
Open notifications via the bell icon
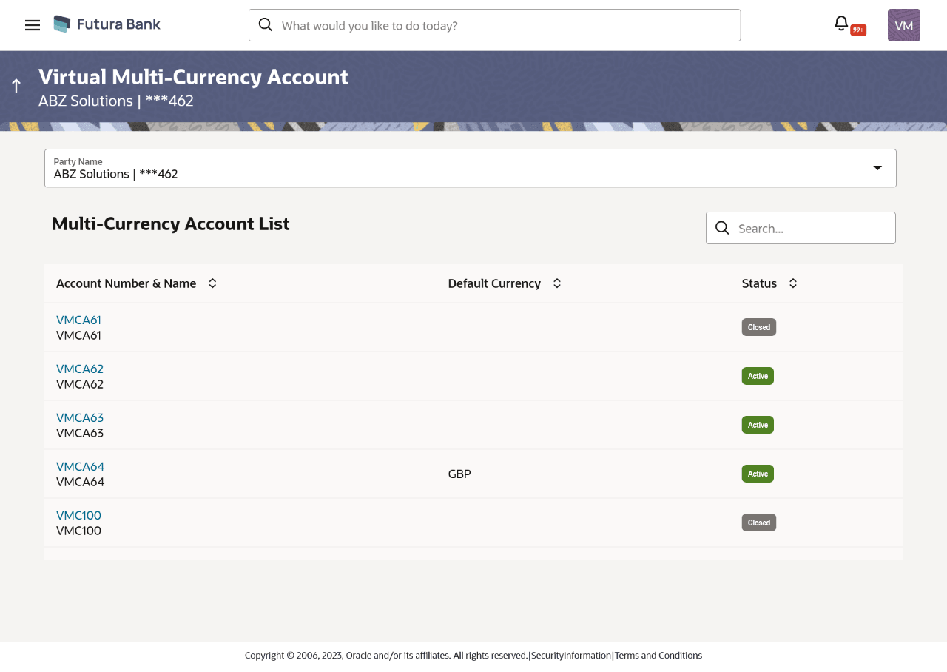(840, 23)
